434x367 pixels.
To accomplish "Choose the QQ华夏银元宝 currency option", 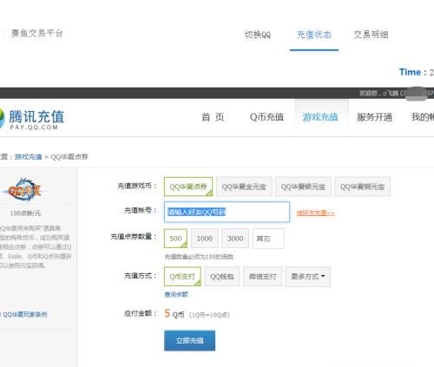I will point(303,187).
